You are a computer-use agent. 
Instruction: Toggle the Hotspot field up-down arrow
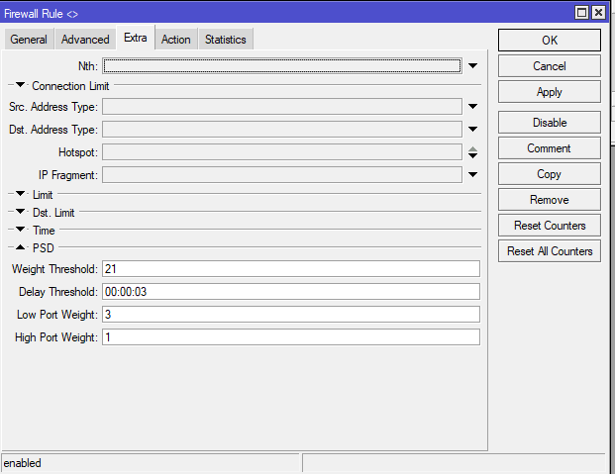(472, 152)
